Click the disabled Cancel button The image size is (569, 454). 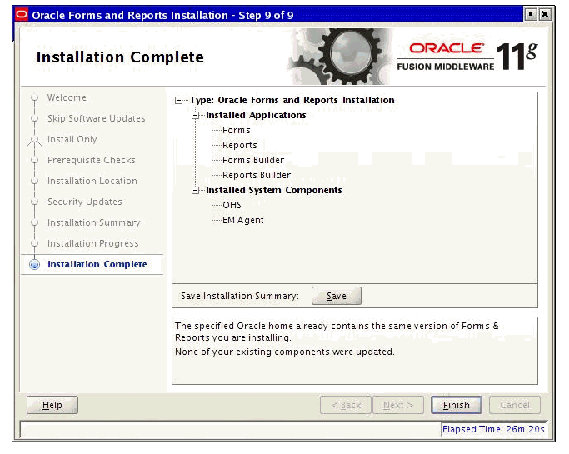(515, 405)
